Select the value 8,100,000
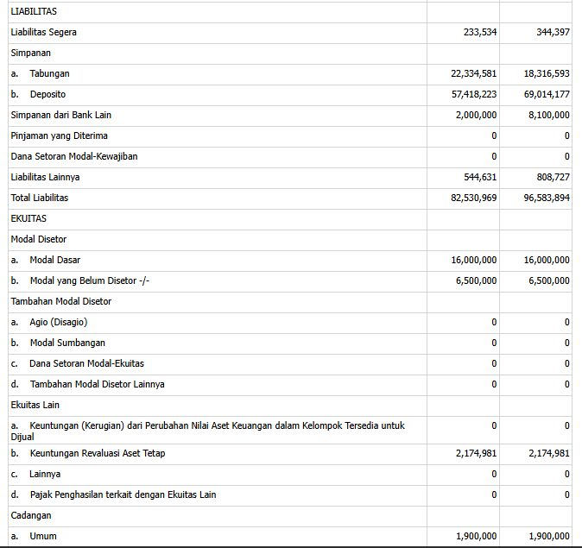This screenshot has height=548, width=582. point(548,115)
